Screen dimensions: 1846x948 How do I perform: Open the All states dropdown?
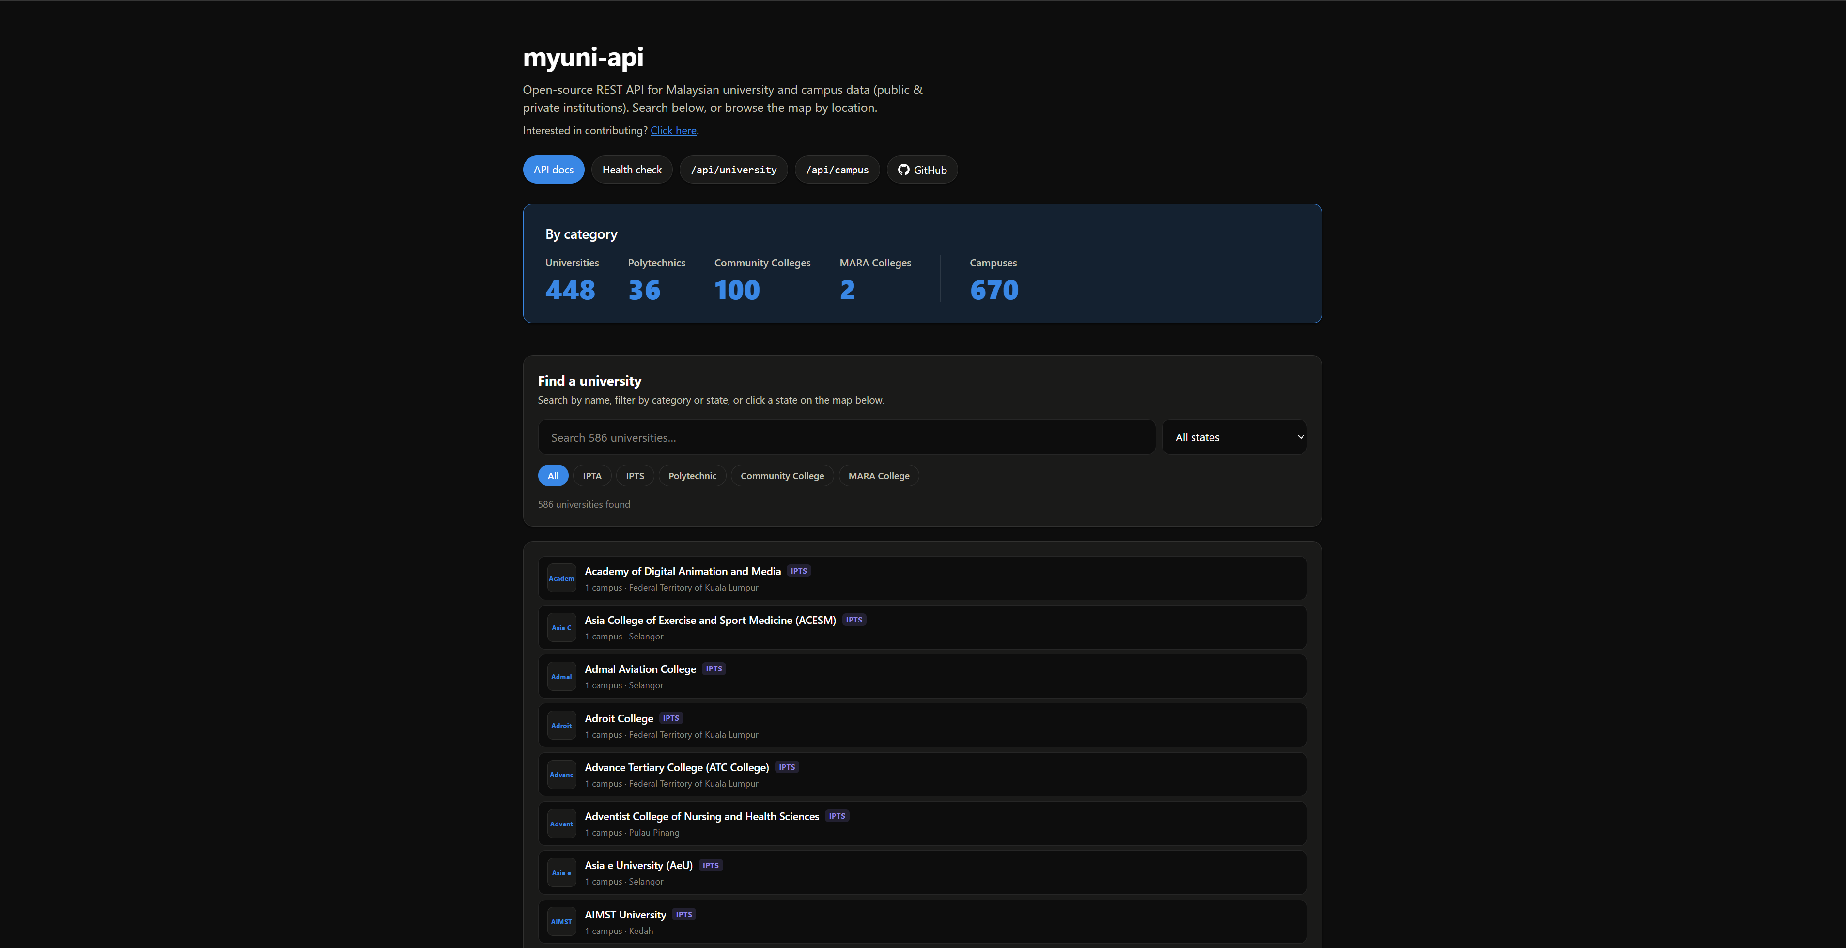pos(1234,437)
